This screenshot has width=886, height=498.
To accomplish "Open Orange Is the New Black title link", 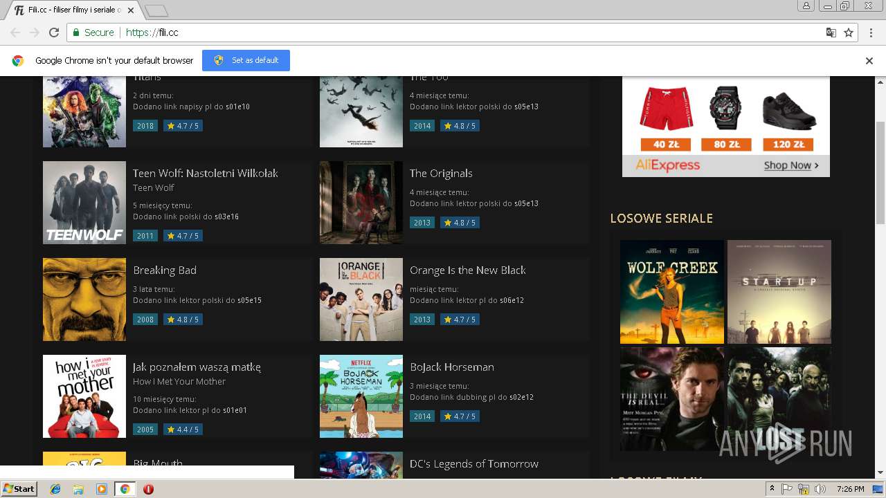I will [468, 270].
